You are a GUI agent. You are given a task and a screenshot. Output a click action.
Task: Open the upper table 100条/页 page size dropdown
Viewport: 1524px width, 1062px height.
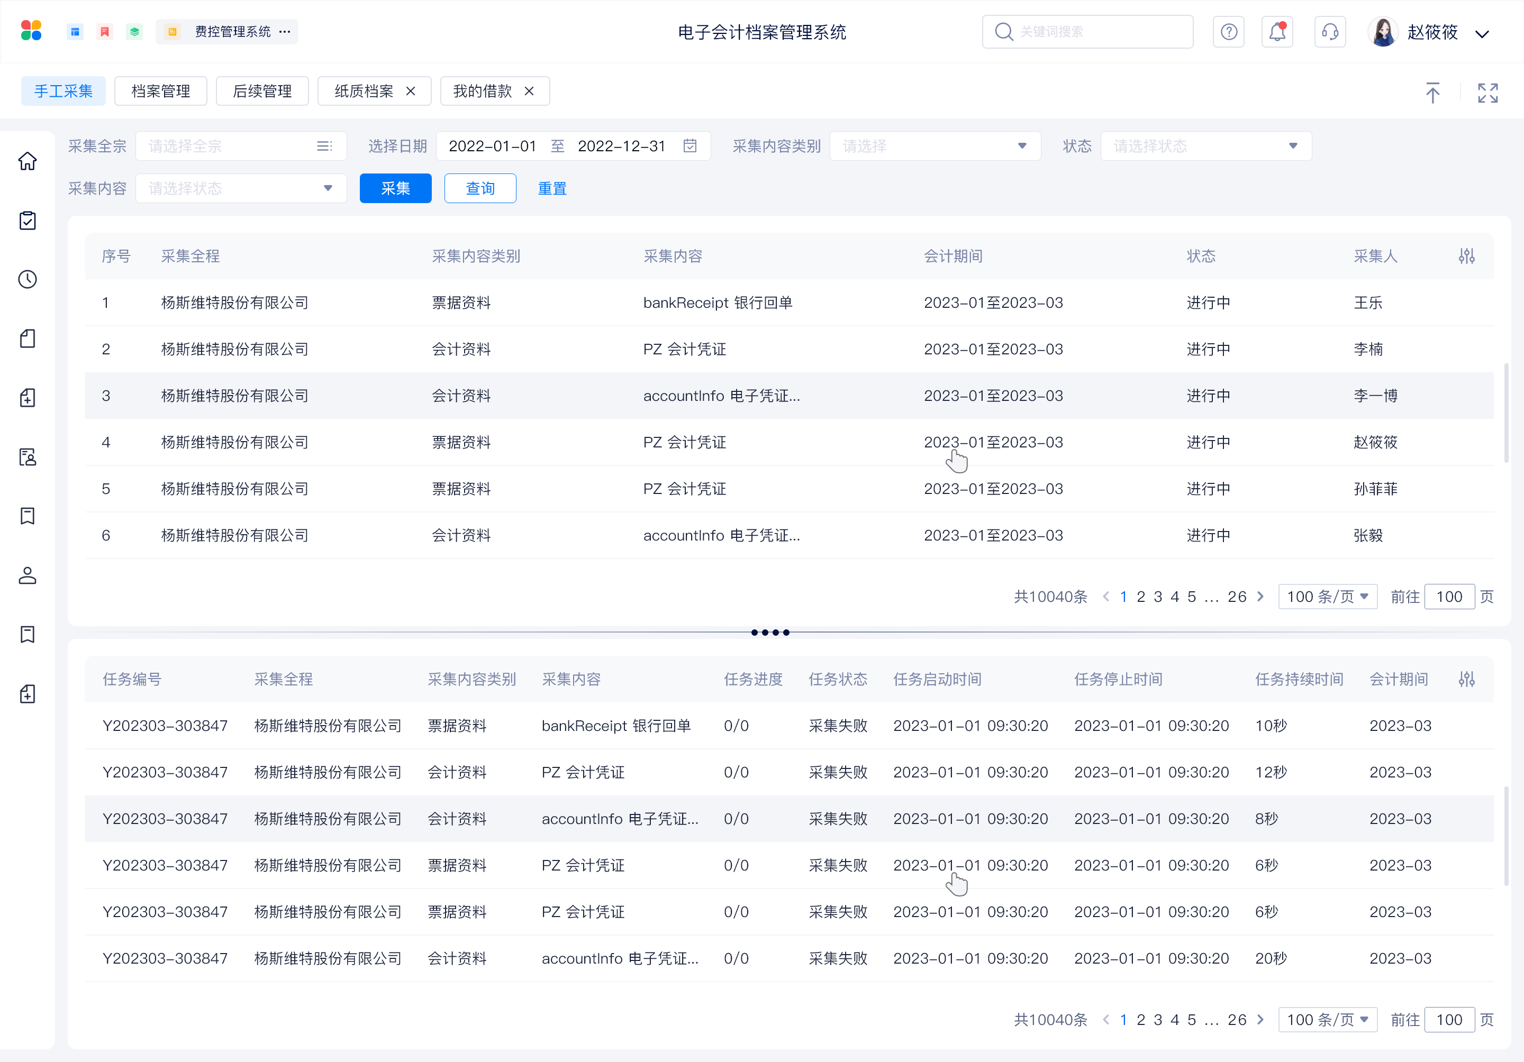1328,597
